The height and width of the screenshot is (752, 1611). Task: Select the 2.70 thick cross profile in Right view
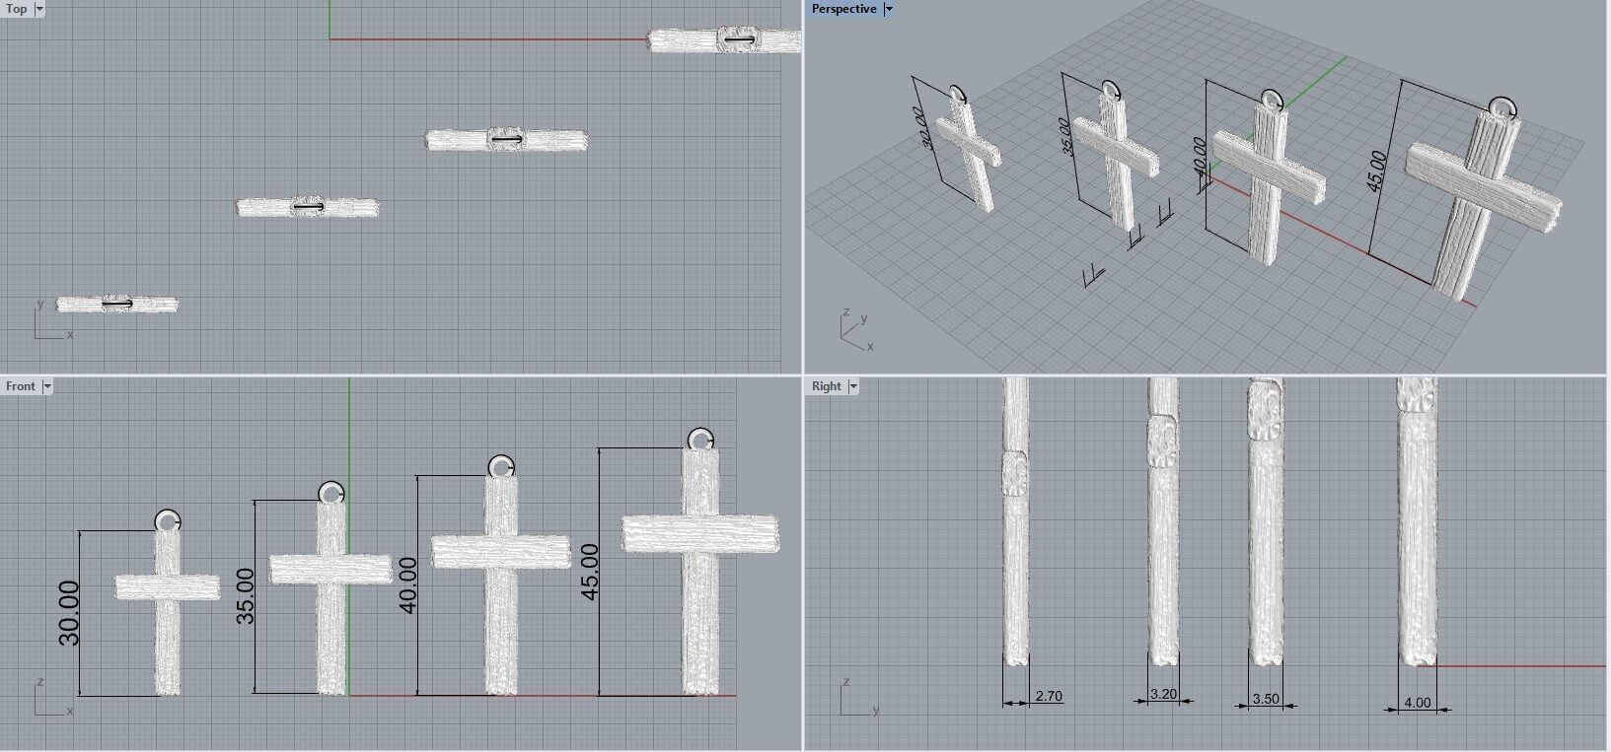1016,520
